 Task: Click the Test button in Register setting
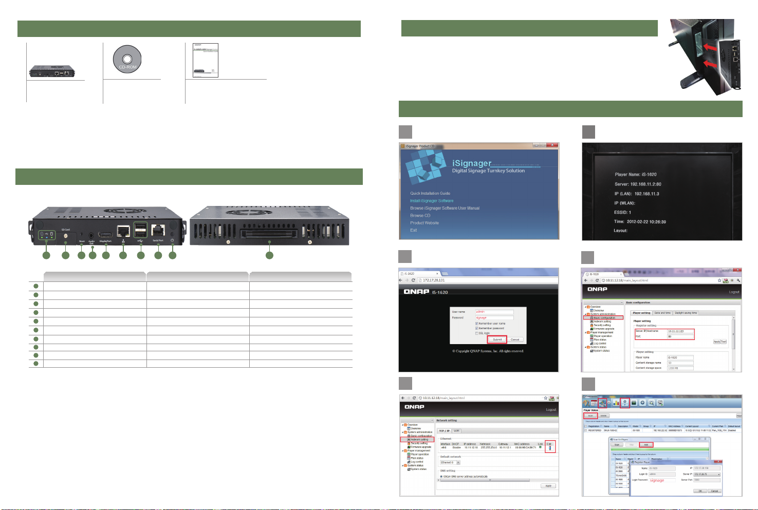point(724,342)
